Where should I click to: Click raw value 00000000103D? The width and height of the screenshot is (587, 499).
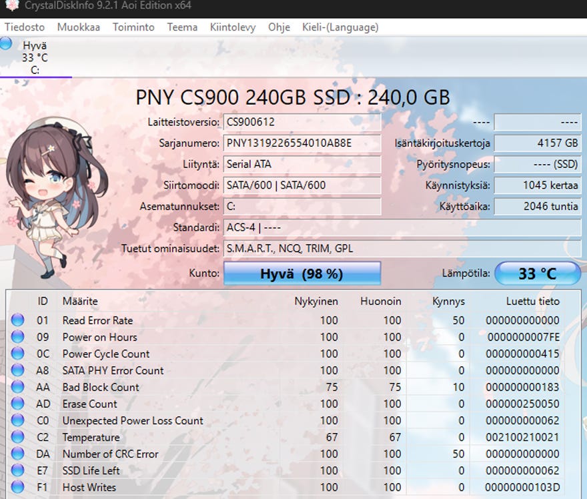(x=522, y=487)
